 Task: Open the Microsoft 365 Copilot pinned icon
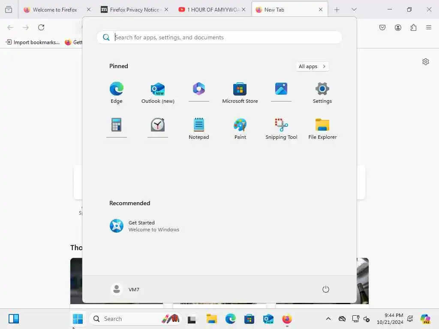[x=199, y=89]
